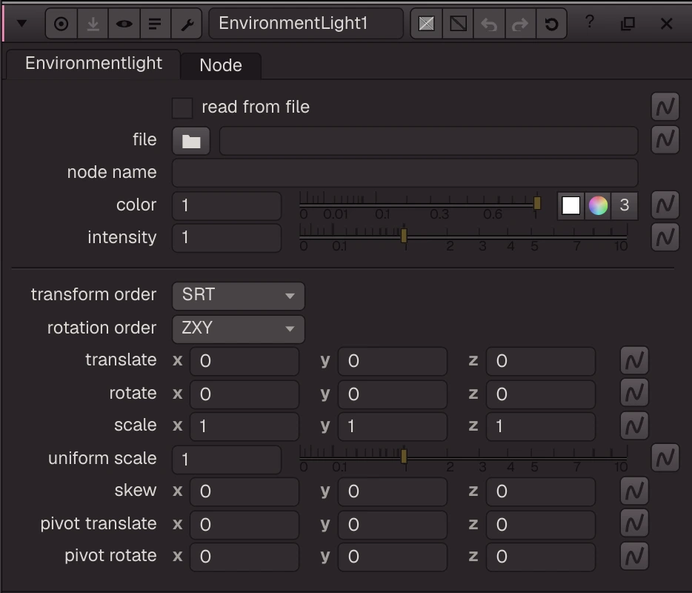Click the rotate y field
This screenshot has width=692, height=593.
[x=393, y=394]
